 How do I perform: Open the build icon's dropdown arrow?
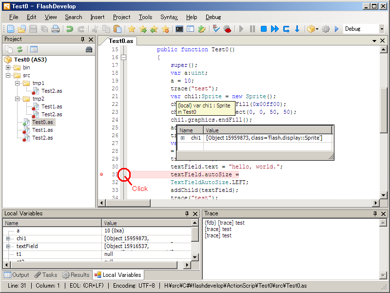pos(317,29)
